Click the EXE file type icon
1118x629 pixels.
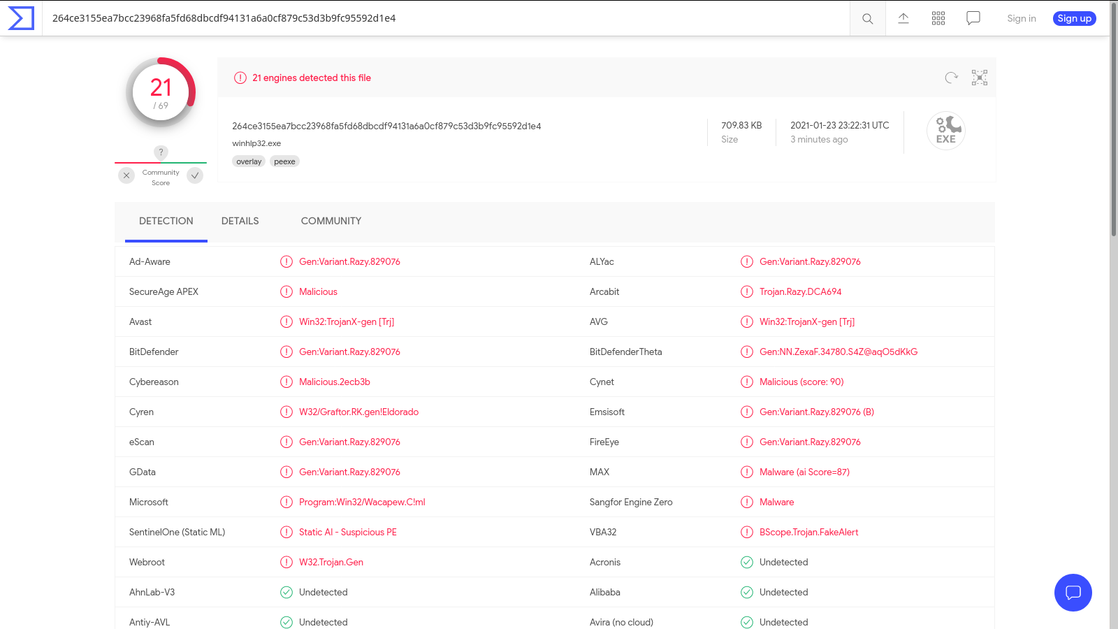coord(946,131)
